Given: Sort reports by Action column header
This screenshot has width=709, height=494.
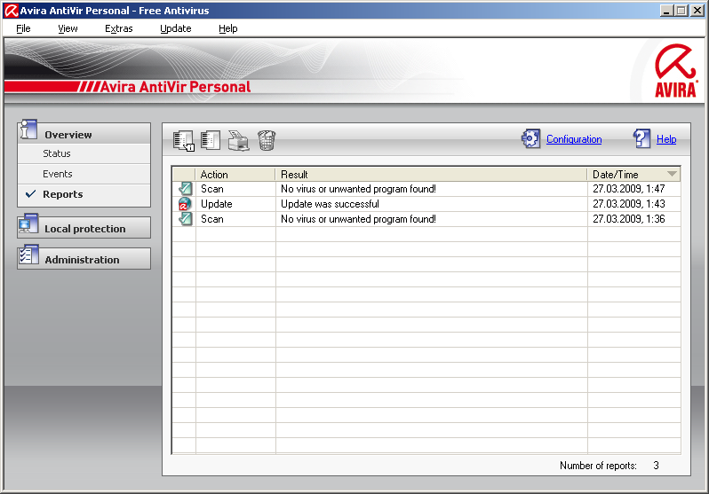Looking at the screenshot, I should tap(235, 175).
